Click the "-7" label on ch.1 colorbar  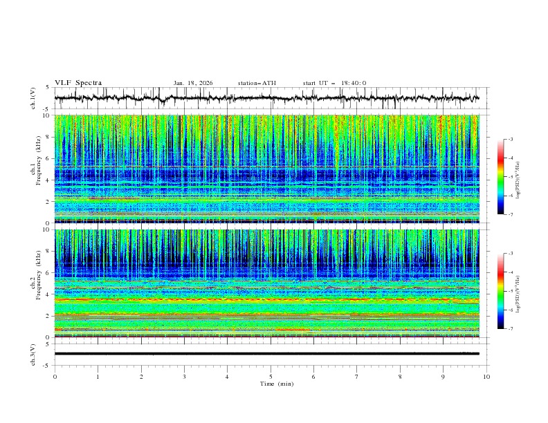point(511,214)
